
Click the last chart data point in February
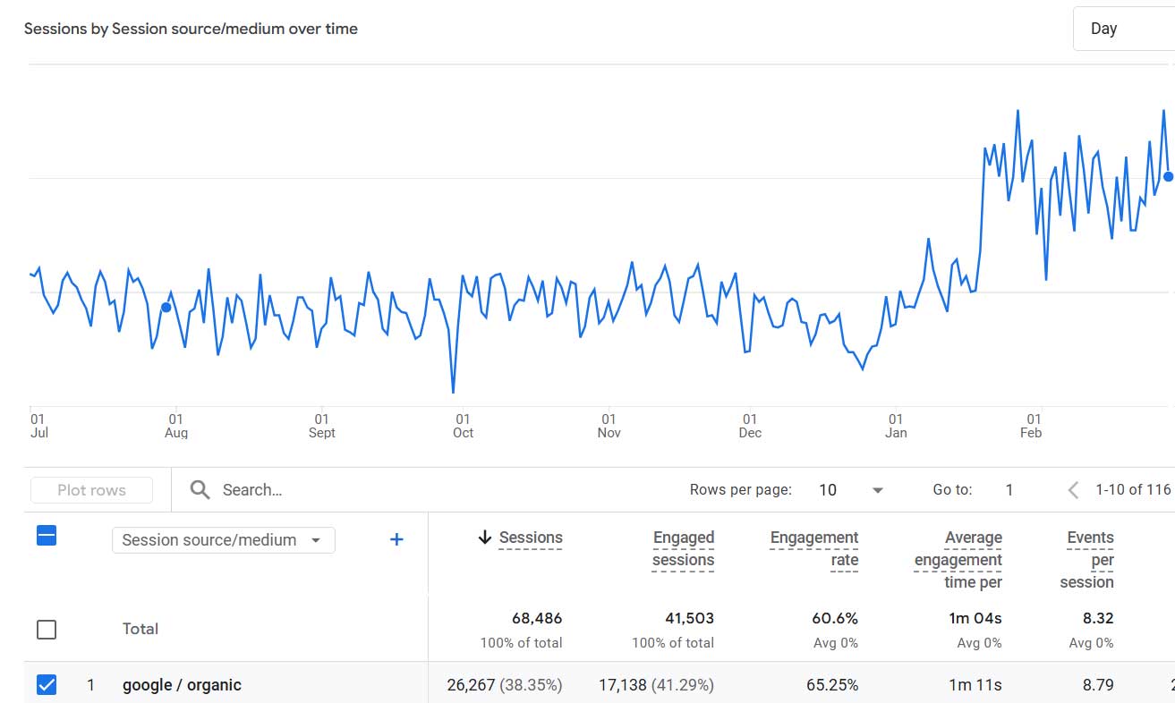[1169, 176]
